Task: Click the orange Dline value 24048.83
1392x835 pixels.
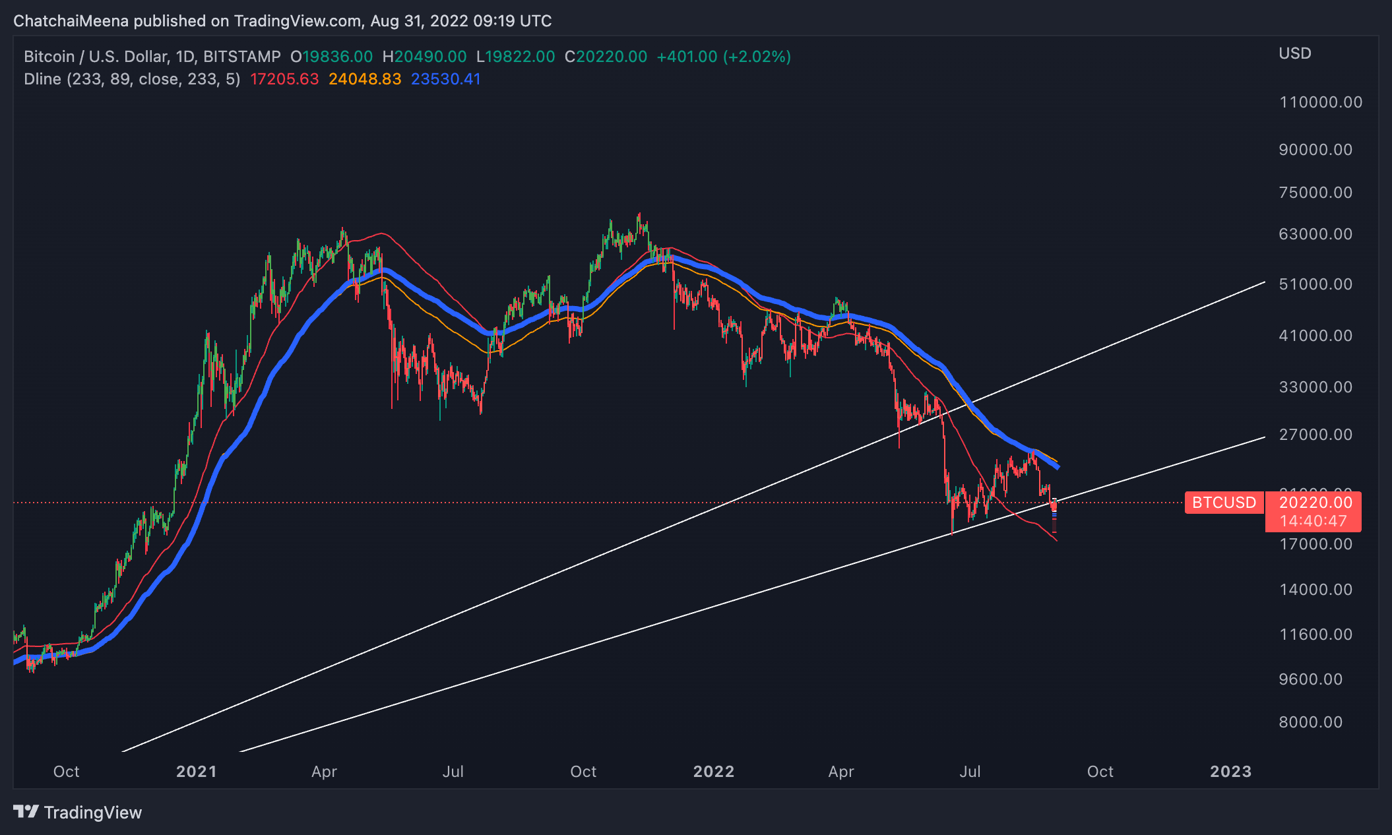Action: [365, 79]
